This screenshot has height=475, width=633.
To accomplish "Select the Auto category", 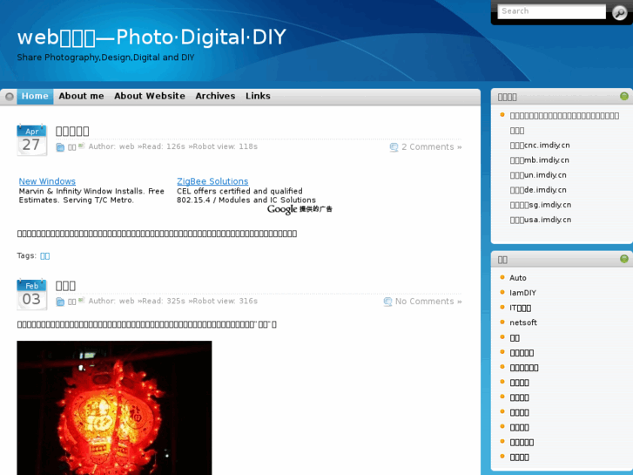I will [x=517, y=278].
